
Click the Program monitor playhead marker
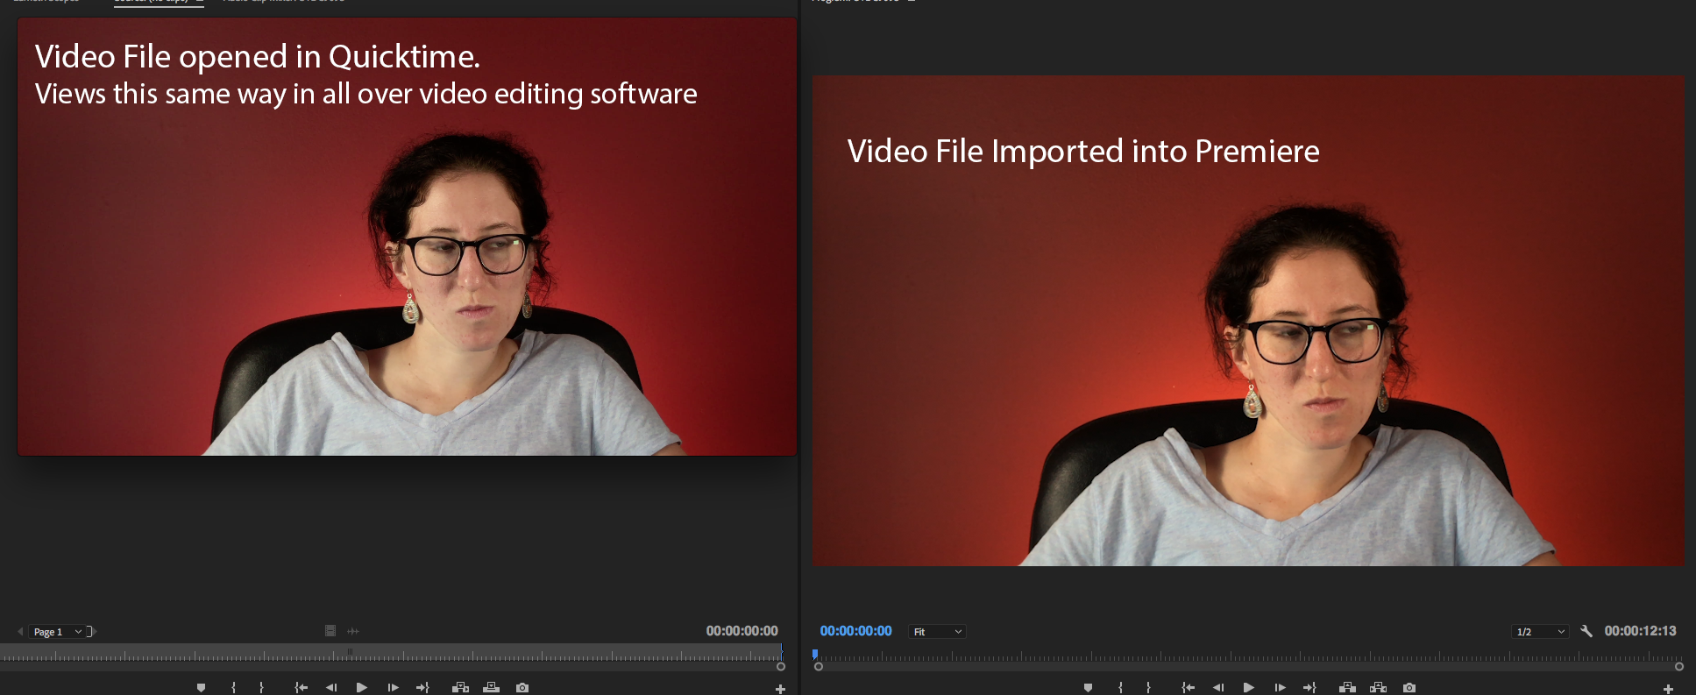click(x=815, y=654)
